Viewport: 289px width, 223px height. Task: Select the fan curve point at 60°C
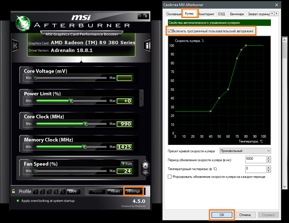click(228, 89)
